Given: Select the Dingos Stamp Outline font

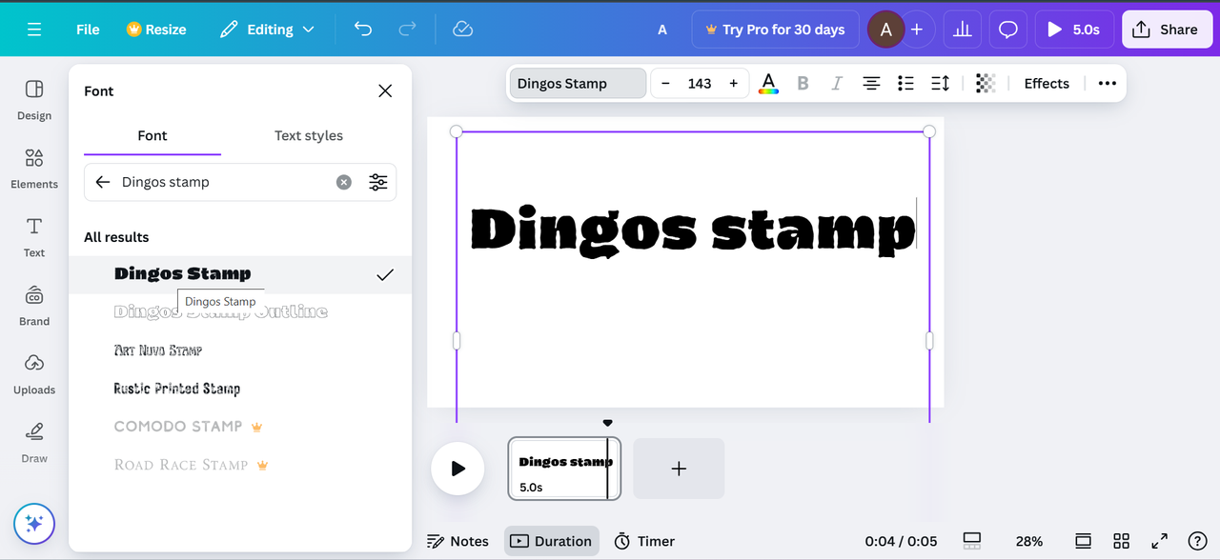Looking at the screenshot, I should [240, 312].
